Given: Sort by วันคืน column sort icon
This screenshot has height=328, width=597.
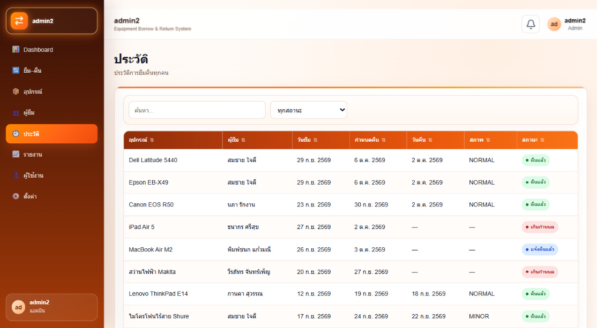Looking at the screenshot, I should pos(430,140).
